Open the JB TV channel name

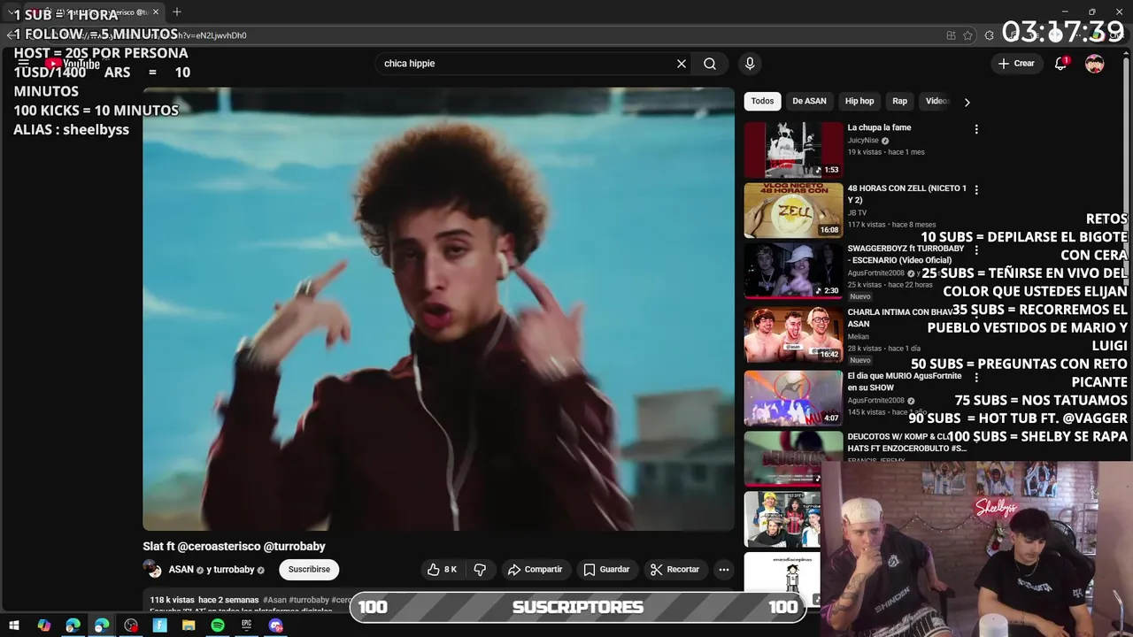(857, 212)
